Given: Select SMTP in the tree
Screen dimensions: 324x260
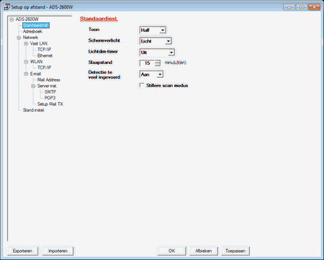Looking at the screenshot, I should click(50, 91).
